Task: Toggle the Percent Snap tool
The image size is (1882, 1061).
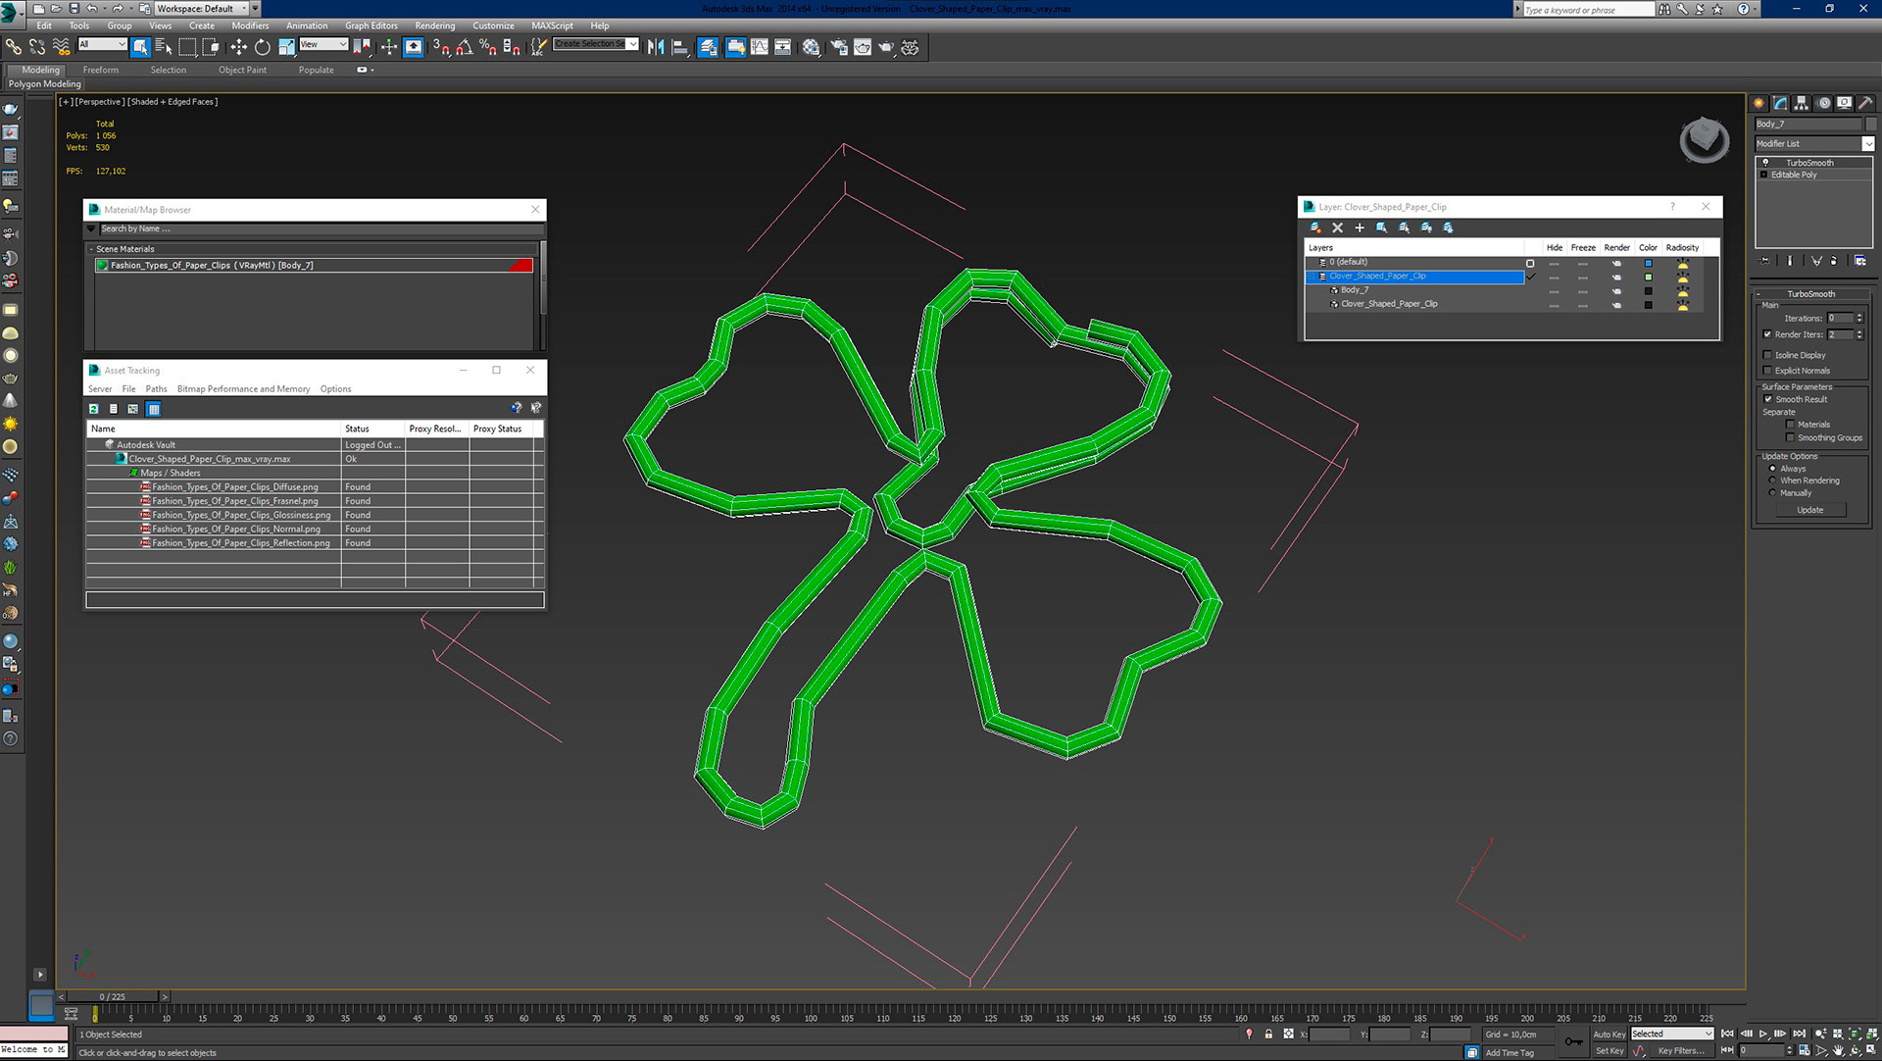Action: coord(487,46)
